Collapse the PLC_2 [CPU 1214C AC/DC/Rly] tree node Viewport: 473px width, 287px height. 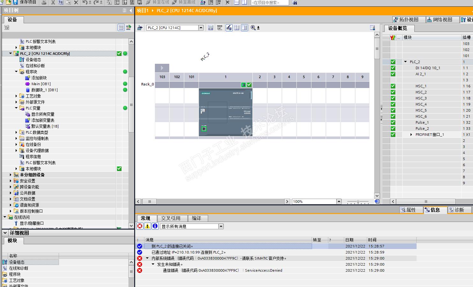click(11, 54)
